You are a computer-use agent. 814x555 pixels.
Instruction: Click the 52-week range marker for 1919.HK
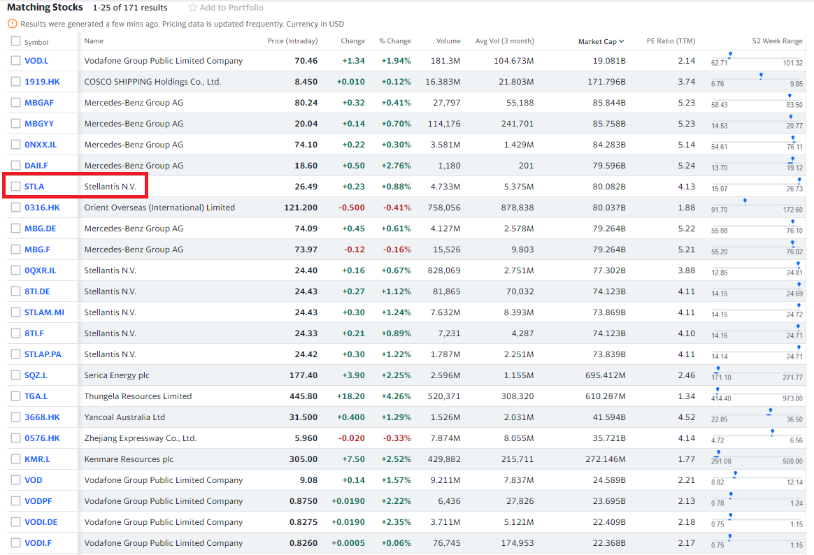point(761,75)
